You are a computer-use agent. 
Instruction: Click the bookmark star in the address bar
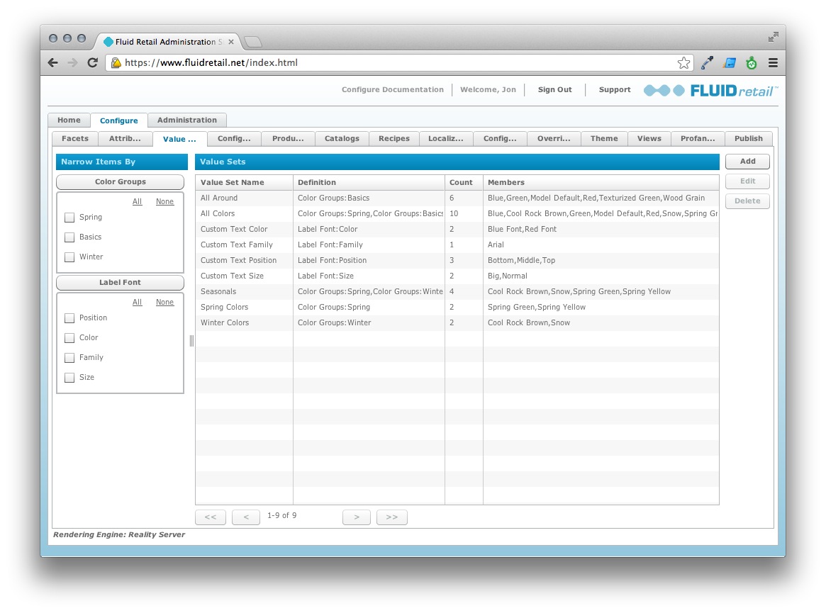683,62
